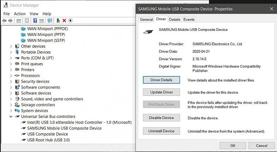Open the File menu
Viewport: 277px width, 152px height.
click(7, 14)
